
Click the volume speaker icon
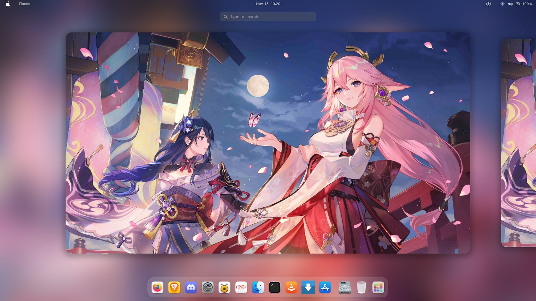pos(510,4)
